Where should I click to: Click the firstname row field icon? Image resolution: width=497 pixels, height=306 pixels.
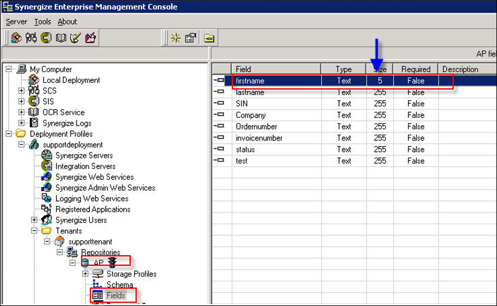pyautogui.click(x=219, y=80)
